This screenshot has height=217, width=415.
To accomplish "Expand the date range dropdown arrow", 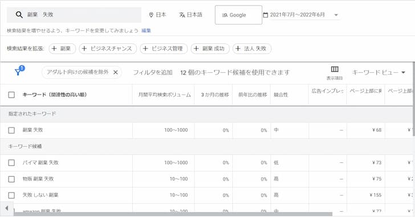I will tap(336, 15).
